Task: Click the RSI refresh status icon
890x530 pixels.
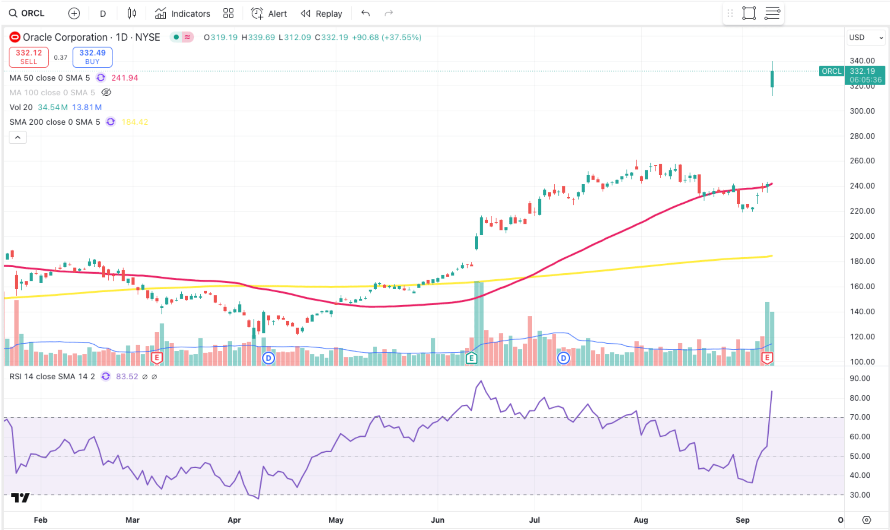Action: pyautogui.click(x=105, y=376)
